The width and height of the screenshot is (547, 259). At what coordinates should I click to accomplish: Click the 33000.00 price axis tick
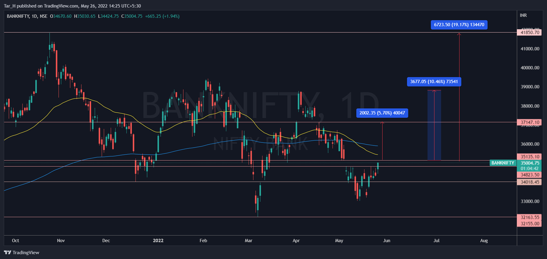(x=531, y=201)
